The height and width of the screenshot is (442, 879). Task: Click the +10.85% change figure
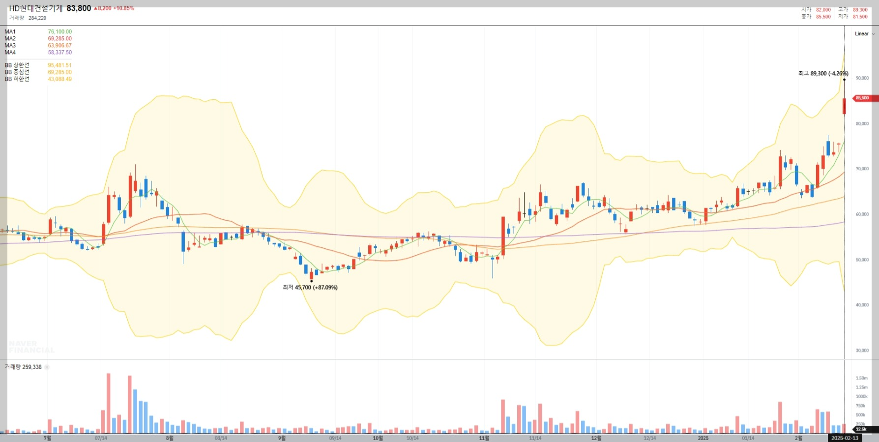[x=123, y=8]
